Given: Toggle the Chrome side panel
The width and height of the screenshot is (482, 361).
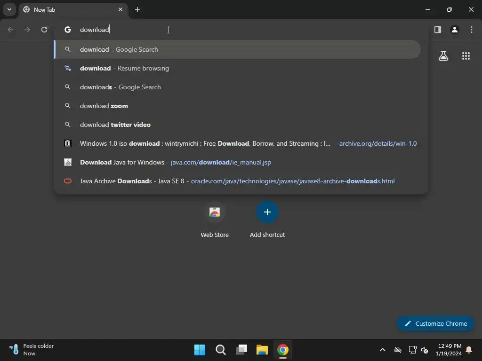Looking at the screenshot, I should (x=438, y=30).
